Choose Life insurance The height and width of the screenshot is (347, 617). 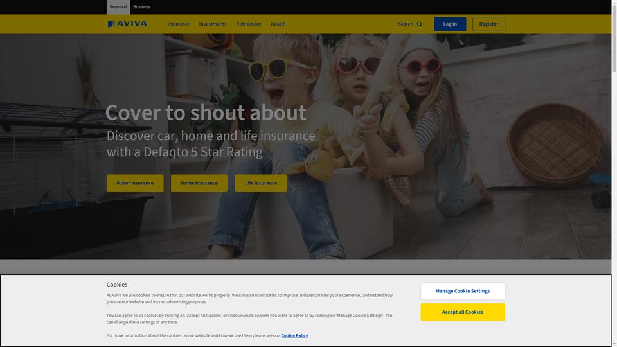261,183
